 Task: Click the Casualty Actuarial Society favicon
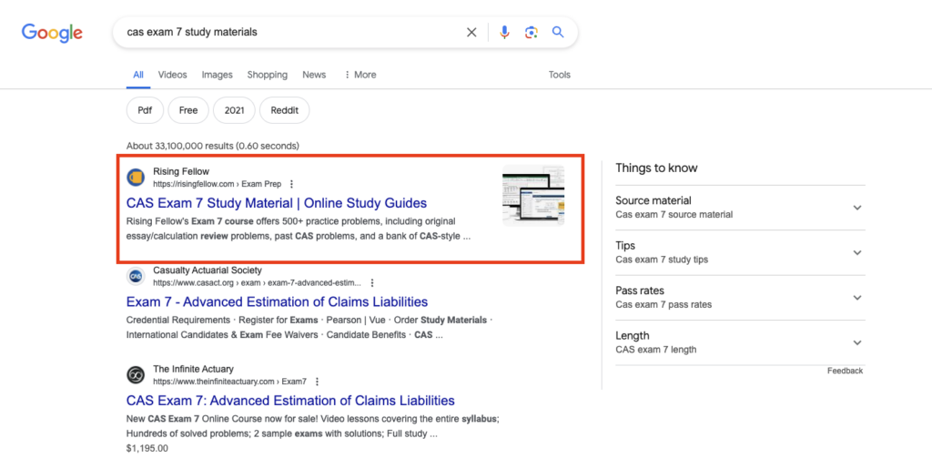(136, 277)
